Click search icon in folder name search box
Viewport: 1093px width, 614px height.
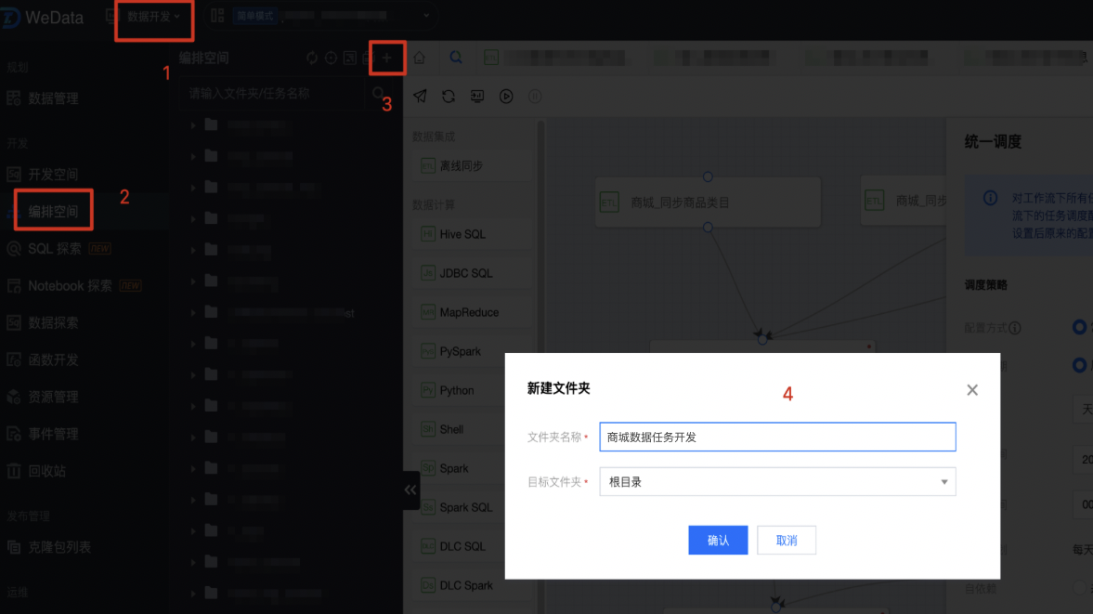(x=378, y=94)
